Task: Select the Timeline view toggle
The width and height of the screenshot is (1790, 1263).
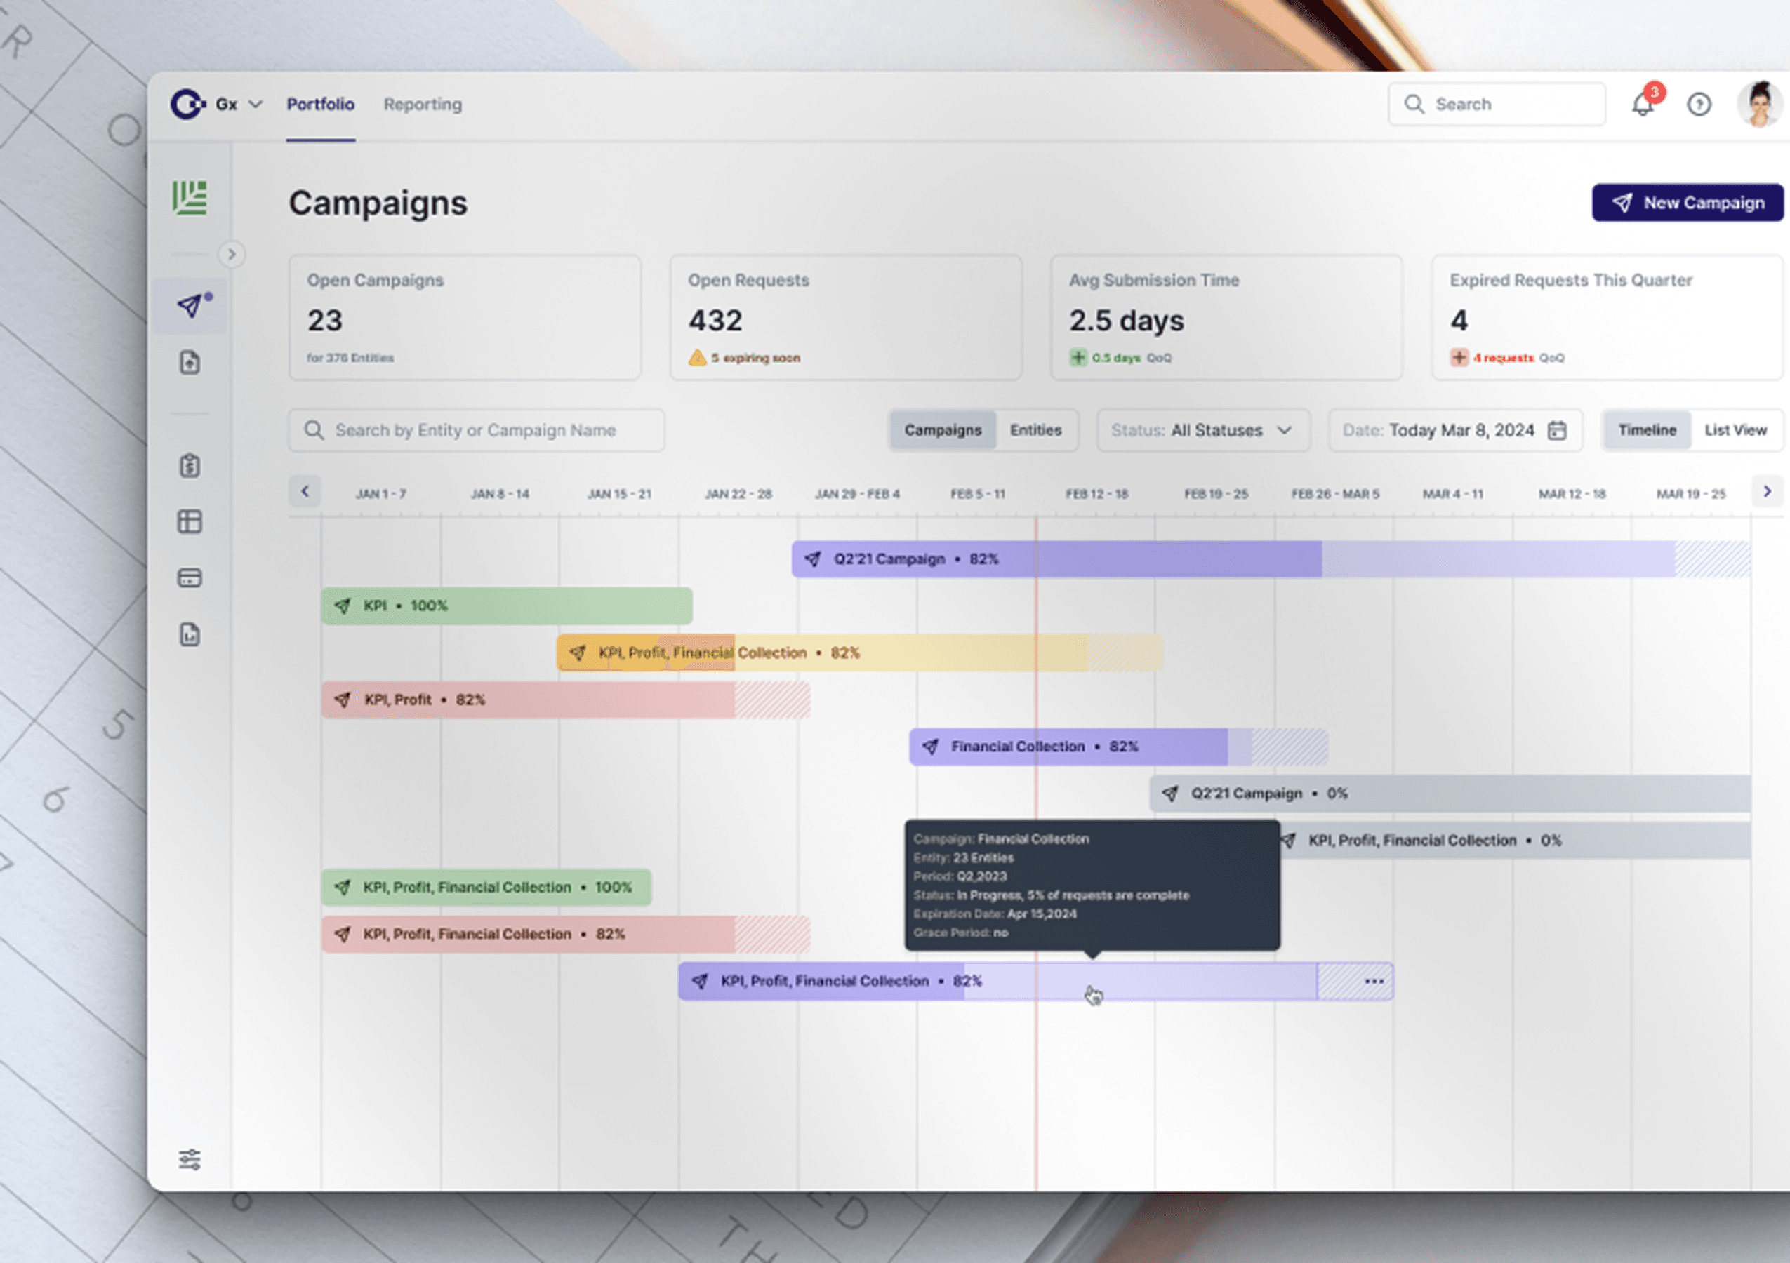Action: coord(1647,430)
